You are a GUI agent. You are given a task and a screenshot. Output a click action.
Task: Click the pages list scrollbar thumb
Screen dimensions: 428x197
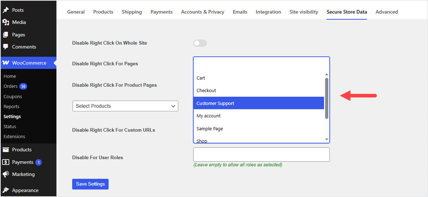coord(327,98)
